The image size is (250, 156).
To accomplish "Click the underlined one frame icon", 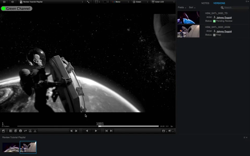I will click(x=35, y=131).
